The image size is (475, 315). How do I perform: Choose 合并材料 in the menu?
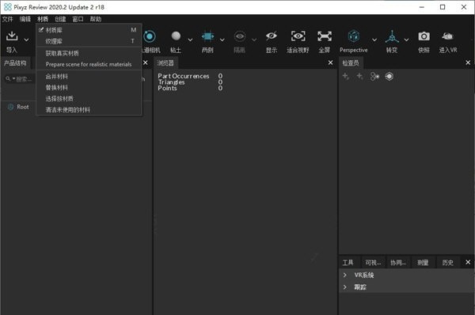pos(89,77)
